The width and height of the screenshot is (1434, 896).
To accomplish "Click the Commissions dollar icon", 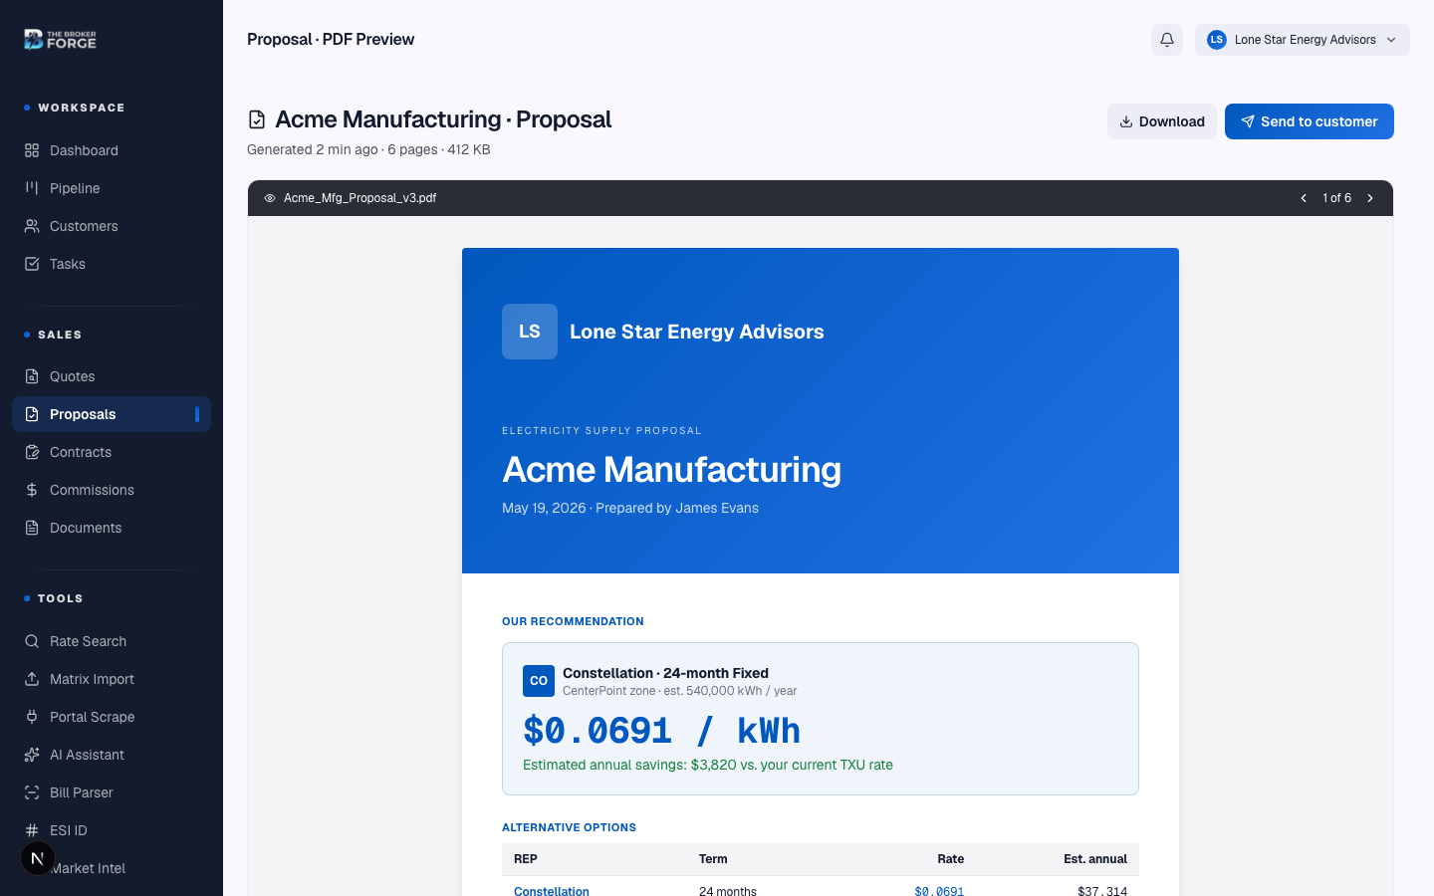I will click(x=32, y=490).
